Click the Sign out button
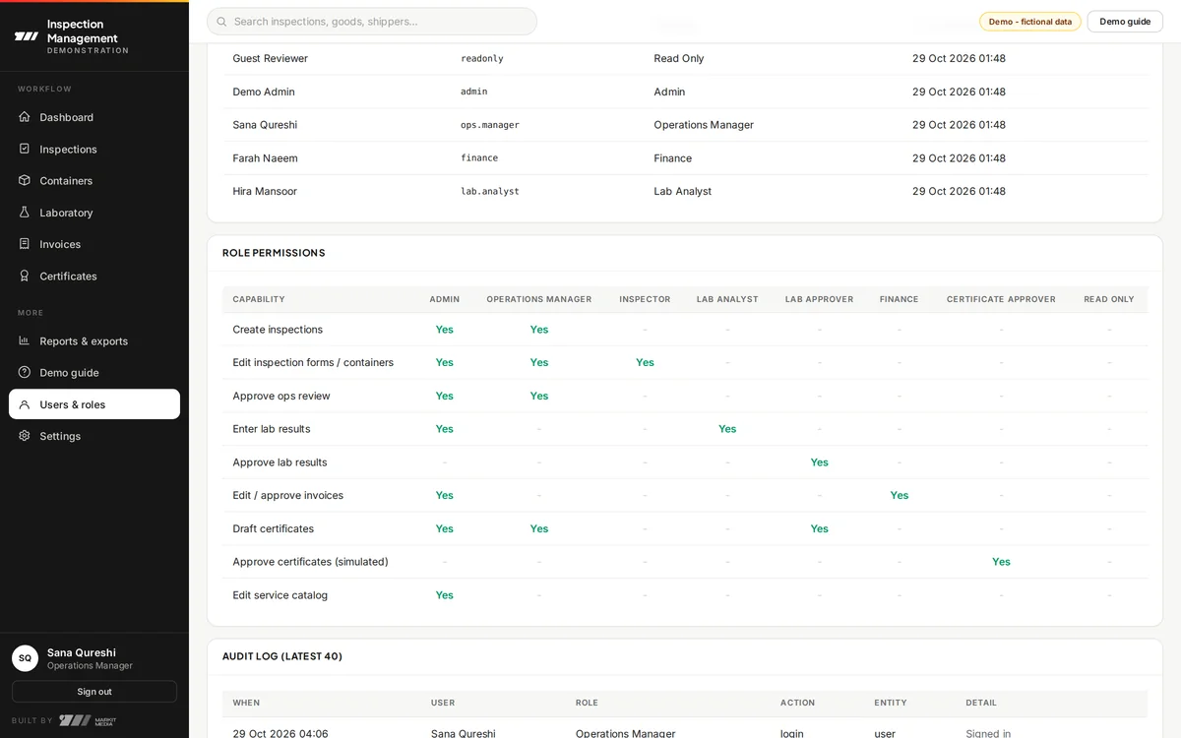1181x738 pixels. point(94,692)
